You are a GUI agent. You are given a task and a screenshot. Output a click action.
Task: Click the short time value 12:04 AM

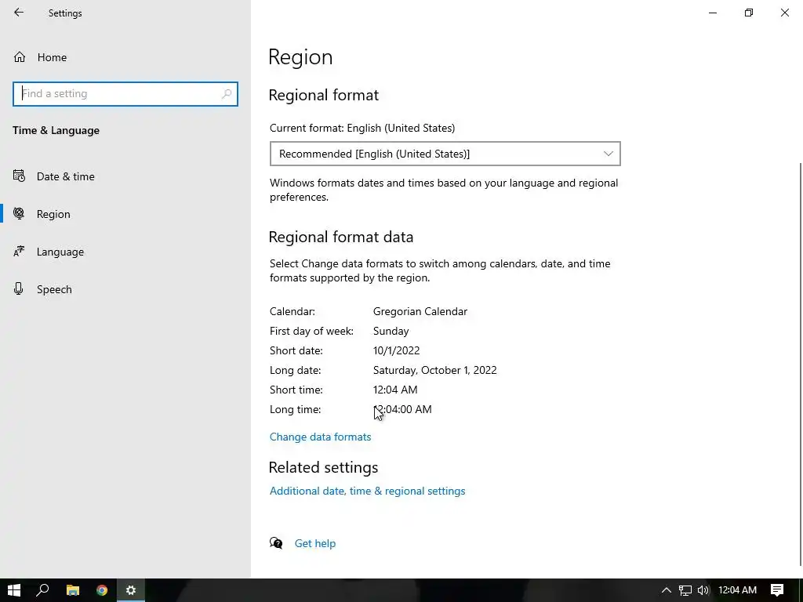point(395,390)
